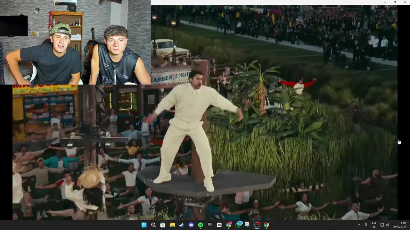
Task: Open the volume speaker control
Action: coord(387,225)
